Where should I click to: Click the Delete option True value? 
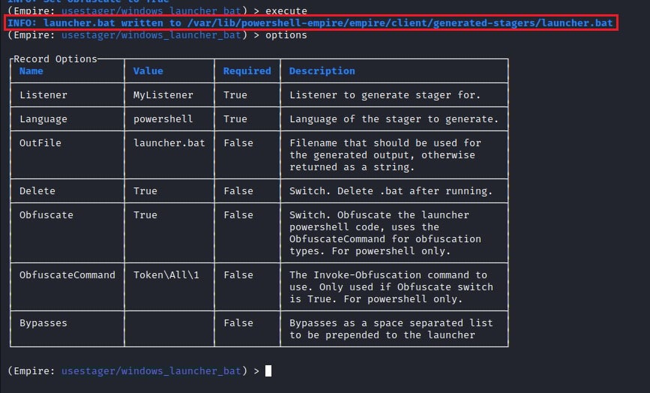pos(145,191)
